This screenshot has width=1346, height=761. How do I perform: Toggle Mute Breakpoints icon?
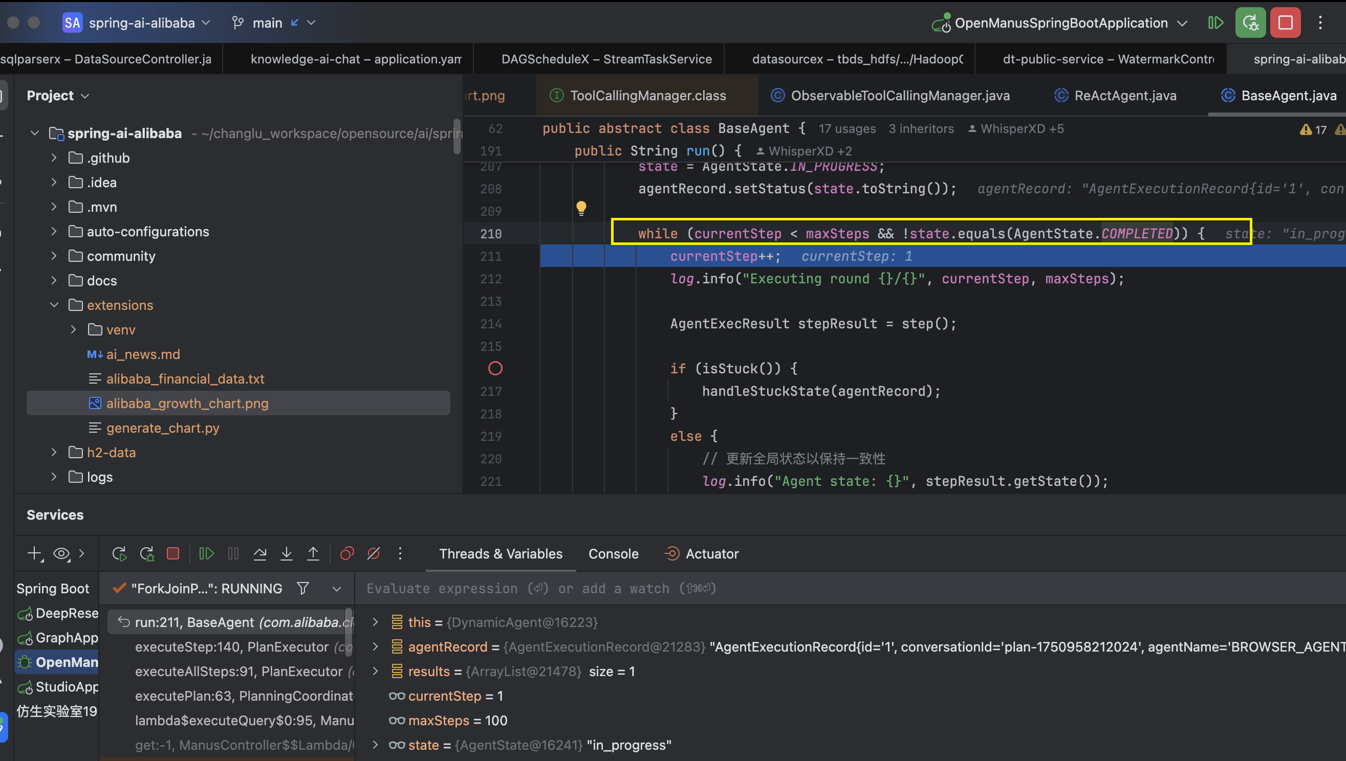(374, 553)
